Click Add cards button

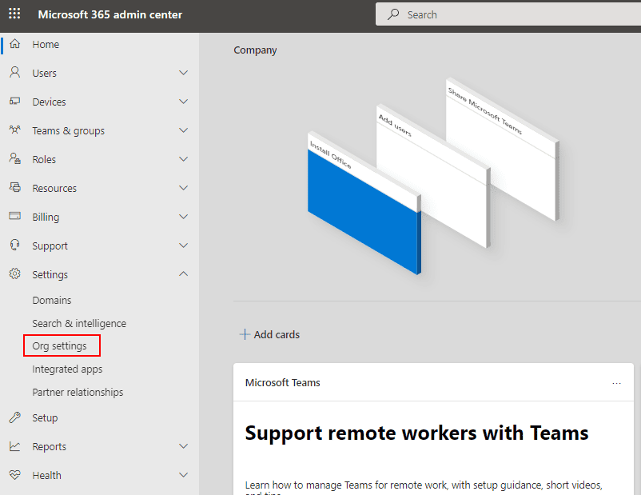click(269, 334)
